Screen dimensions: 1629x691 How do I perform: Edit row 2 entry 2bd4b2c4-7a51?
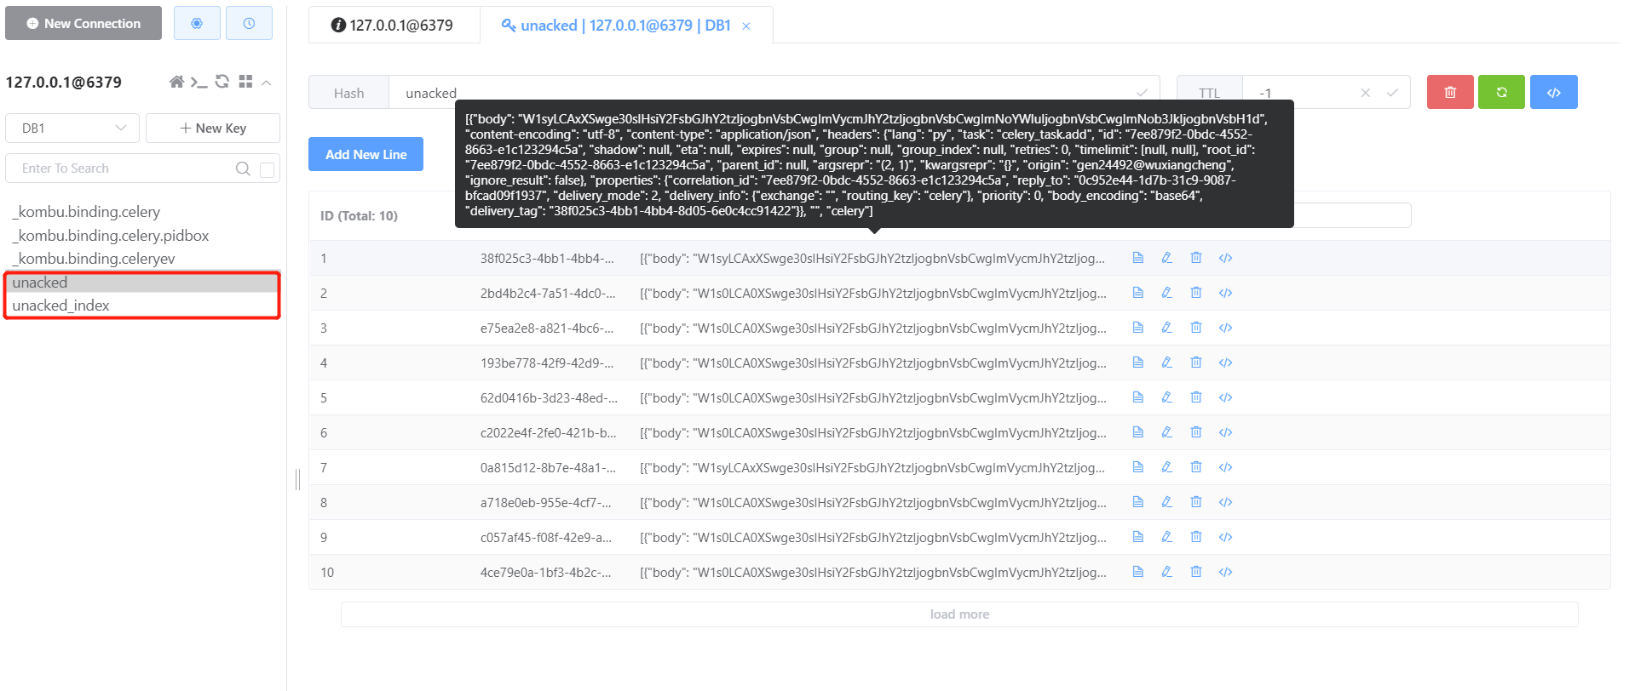(x=1167, y=293)
